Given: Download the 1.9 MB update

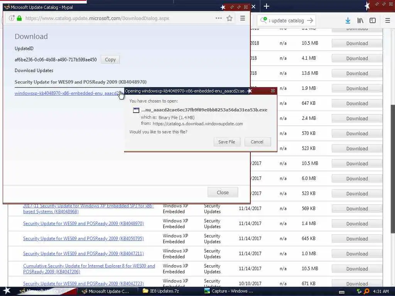Looking at the screenshot, I should coord(357,88).
